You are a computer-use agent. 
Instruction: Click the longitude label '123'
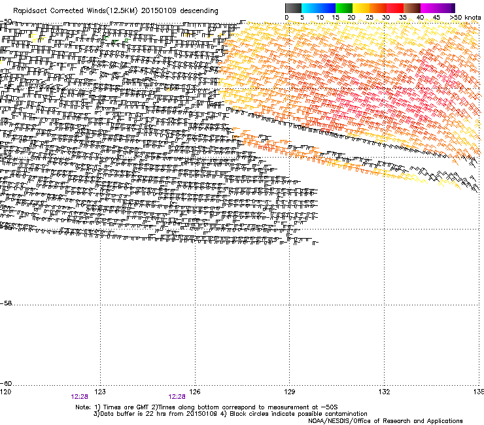[99, 392]
